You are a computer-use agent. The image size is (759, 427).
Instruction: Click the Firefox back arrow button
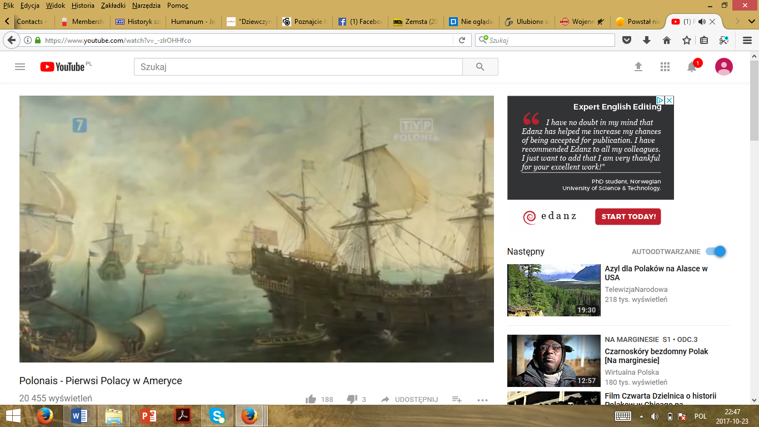[12, 40]
